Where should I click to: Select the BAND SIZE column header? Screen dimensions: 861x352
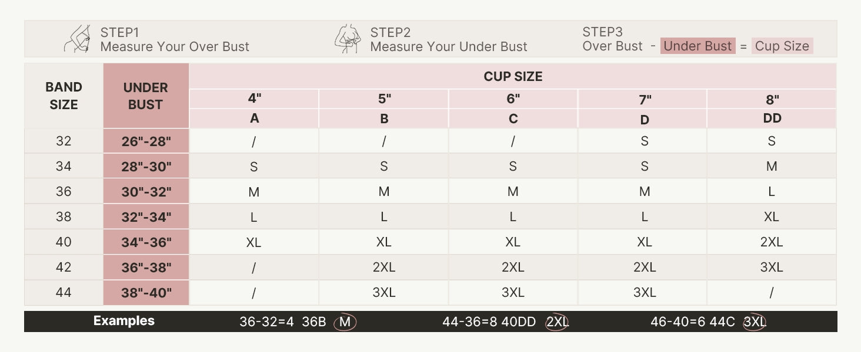[x=64, y=96]
